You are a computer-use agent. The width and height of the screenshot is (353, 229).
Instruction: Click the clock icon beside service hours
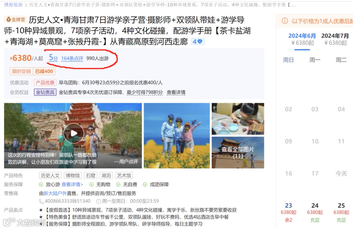(x=99, y=201)
